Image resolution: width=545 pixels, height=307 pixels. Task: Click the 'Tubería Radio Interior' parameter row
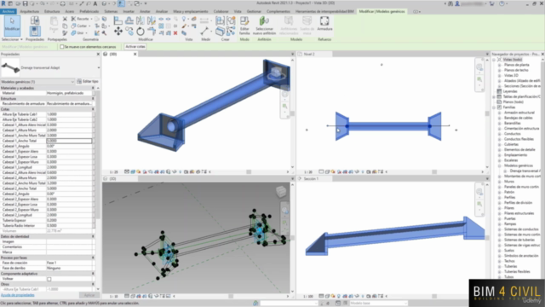(x=48, y=225)
